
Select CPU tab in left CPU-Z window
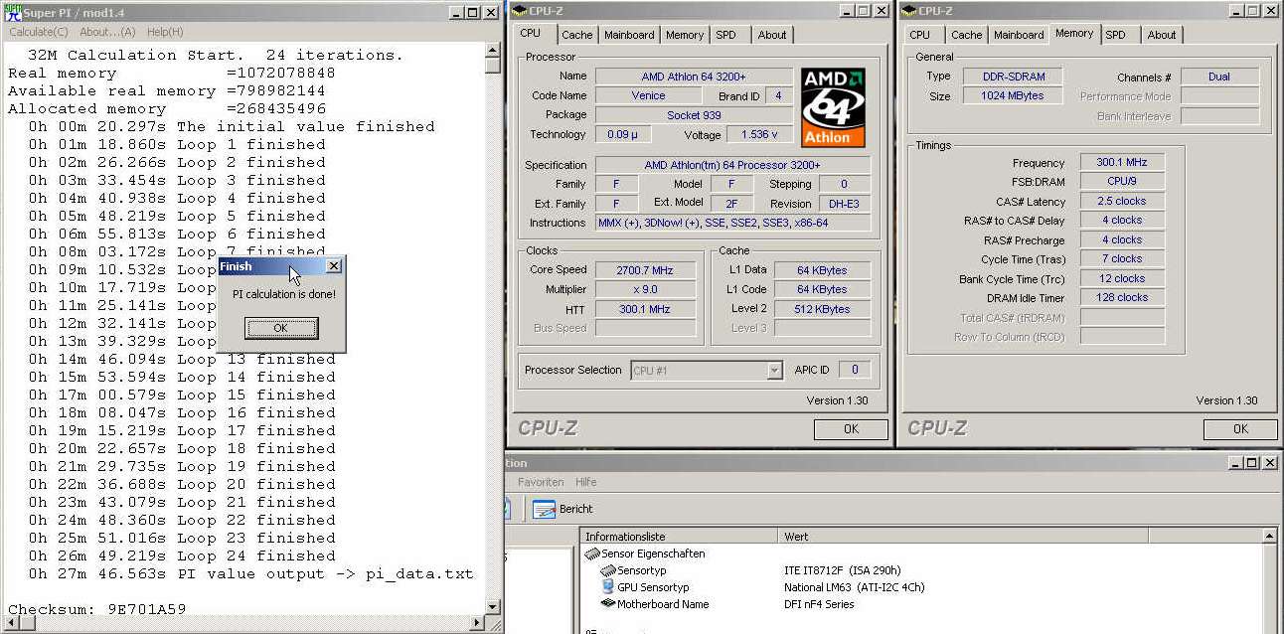click(x=531, y=33)
